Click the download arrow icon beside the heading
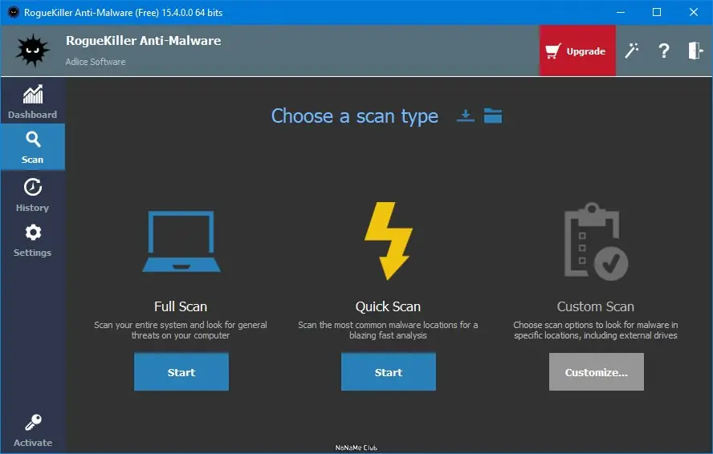Screen dimensions: 713x454 pyautogui.click(x=465, y=116)
